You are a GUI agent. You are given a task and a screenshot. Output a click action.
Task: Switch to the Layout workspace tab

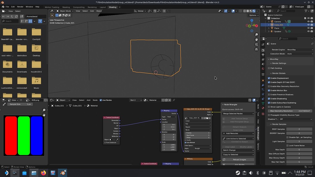pos(103,7)
